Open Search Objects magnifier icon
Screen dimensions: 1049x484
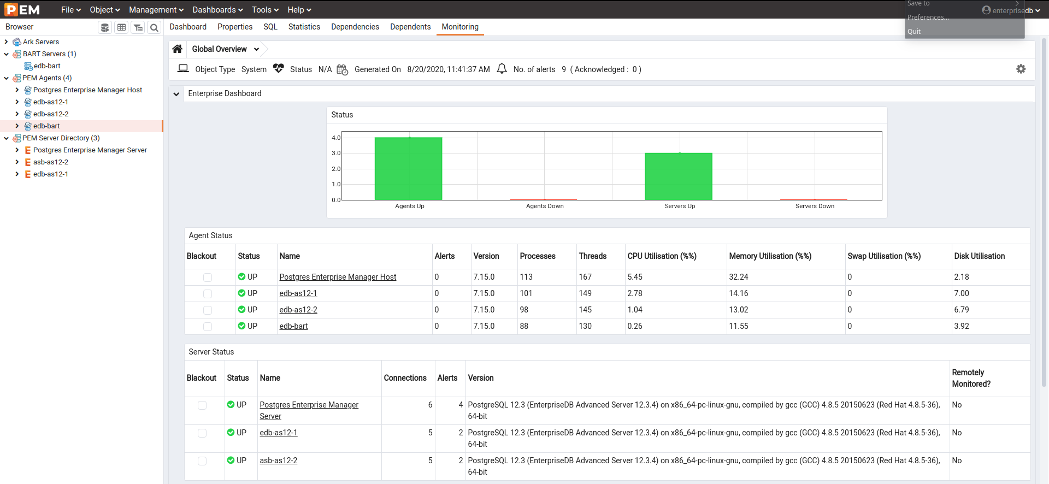coord(155,27)
